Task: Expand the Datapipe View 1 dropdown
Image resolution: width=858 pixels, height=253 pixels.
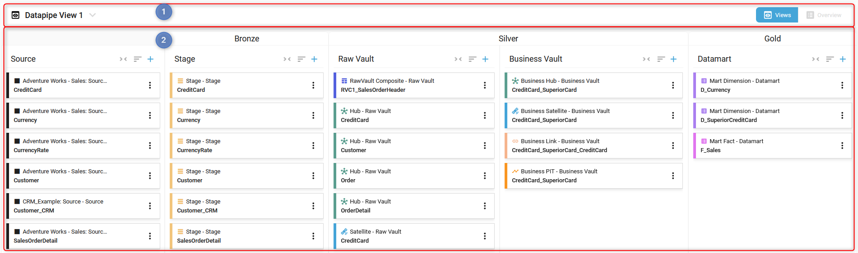Action: pyautogui.click(x=93, y=15)
